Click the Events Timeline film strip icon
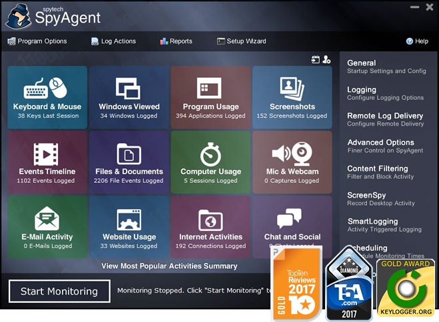 46,154
